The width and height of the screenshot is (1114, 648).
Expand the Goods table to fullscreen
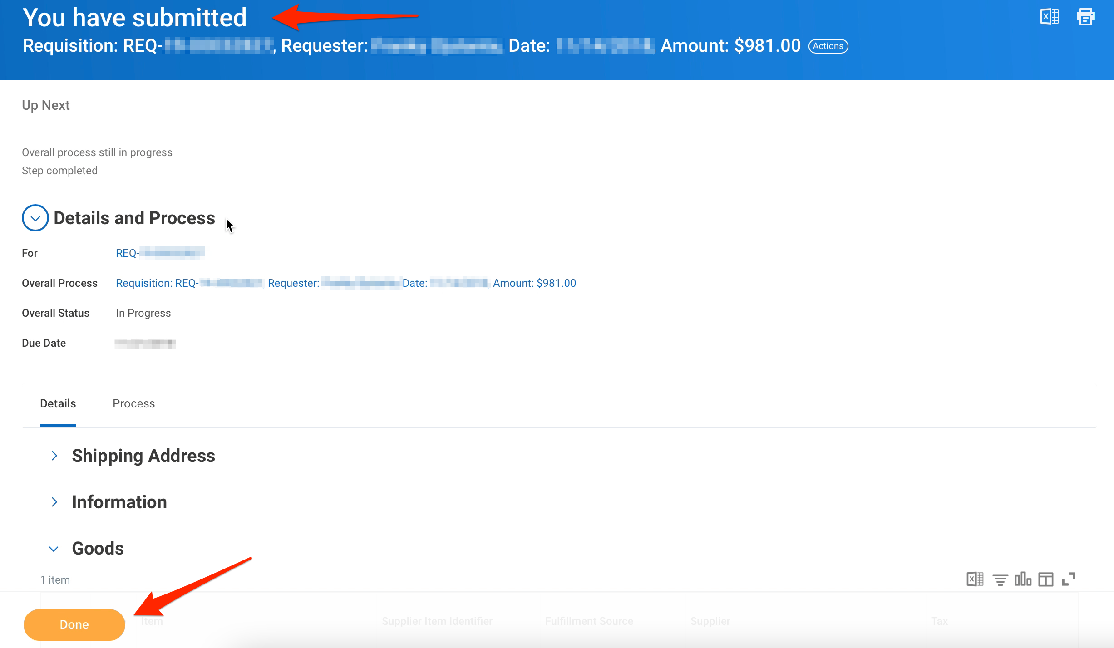point(1069,579)
